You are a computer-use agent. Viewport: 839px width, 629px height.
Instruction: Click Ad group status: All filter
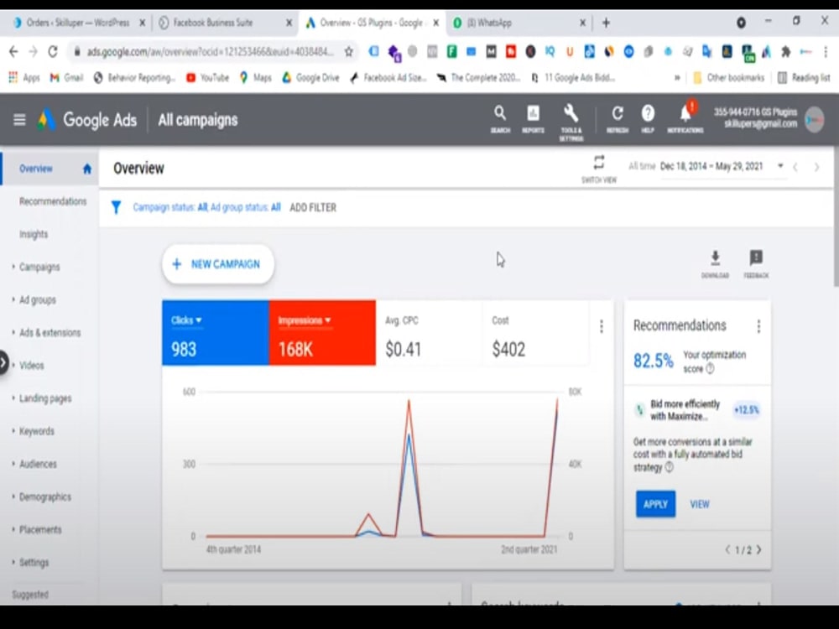point(246,207)
